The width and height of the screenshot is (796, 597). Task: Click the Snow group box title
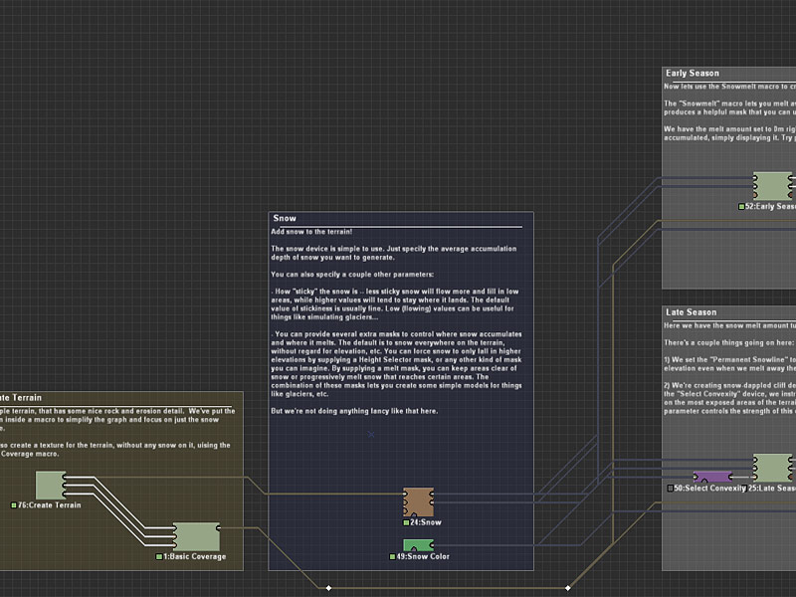(x=285, y=218)
